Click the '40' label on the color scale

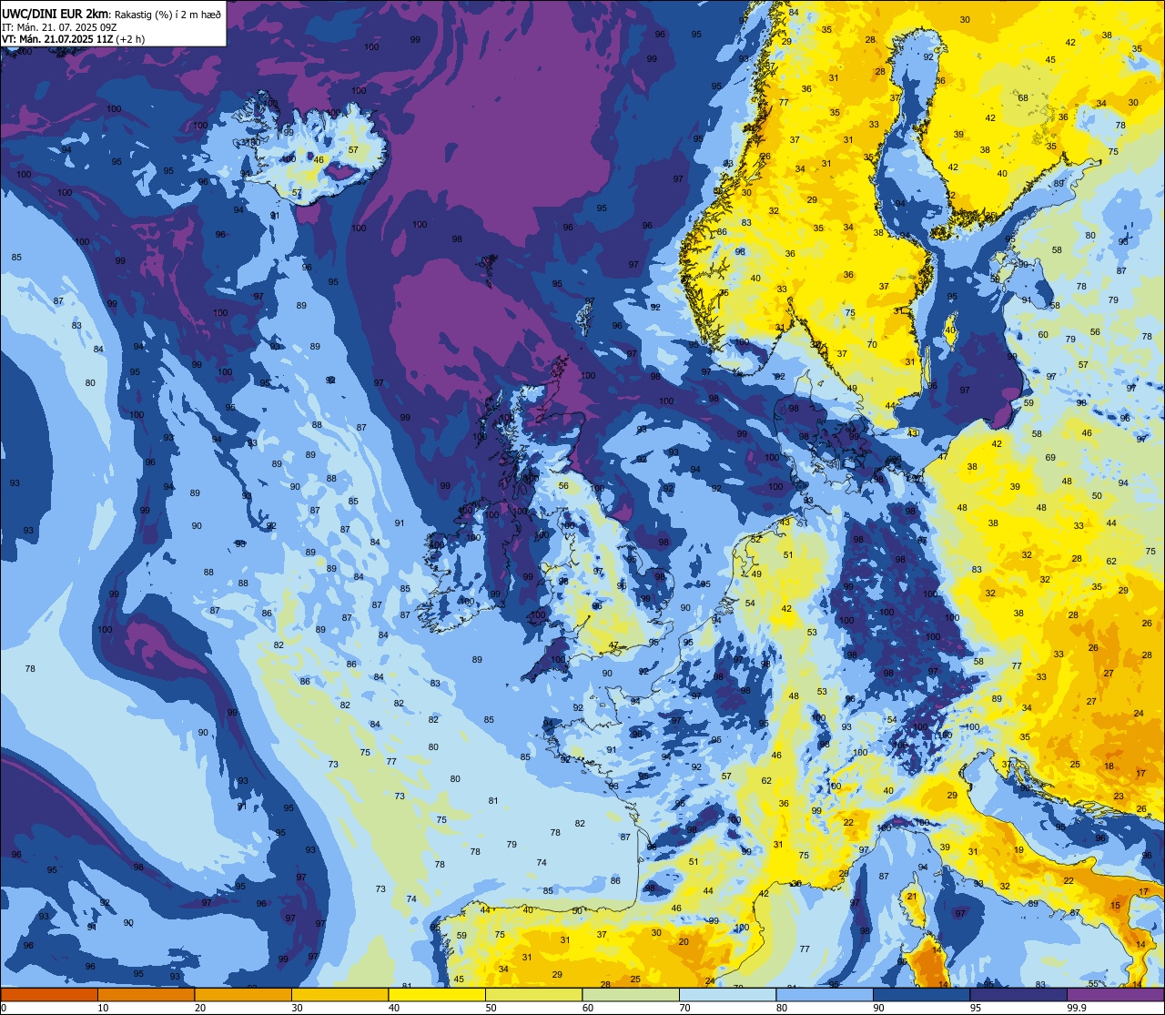pyautogui.click(x=394, y=1008)
